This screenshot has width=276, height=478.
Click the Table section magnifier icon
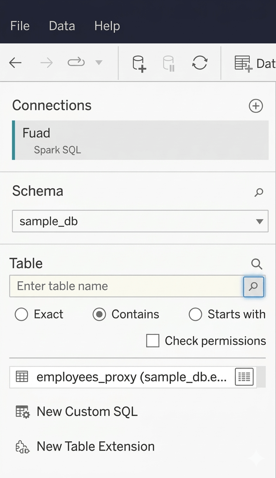click(x=257, y=264)
